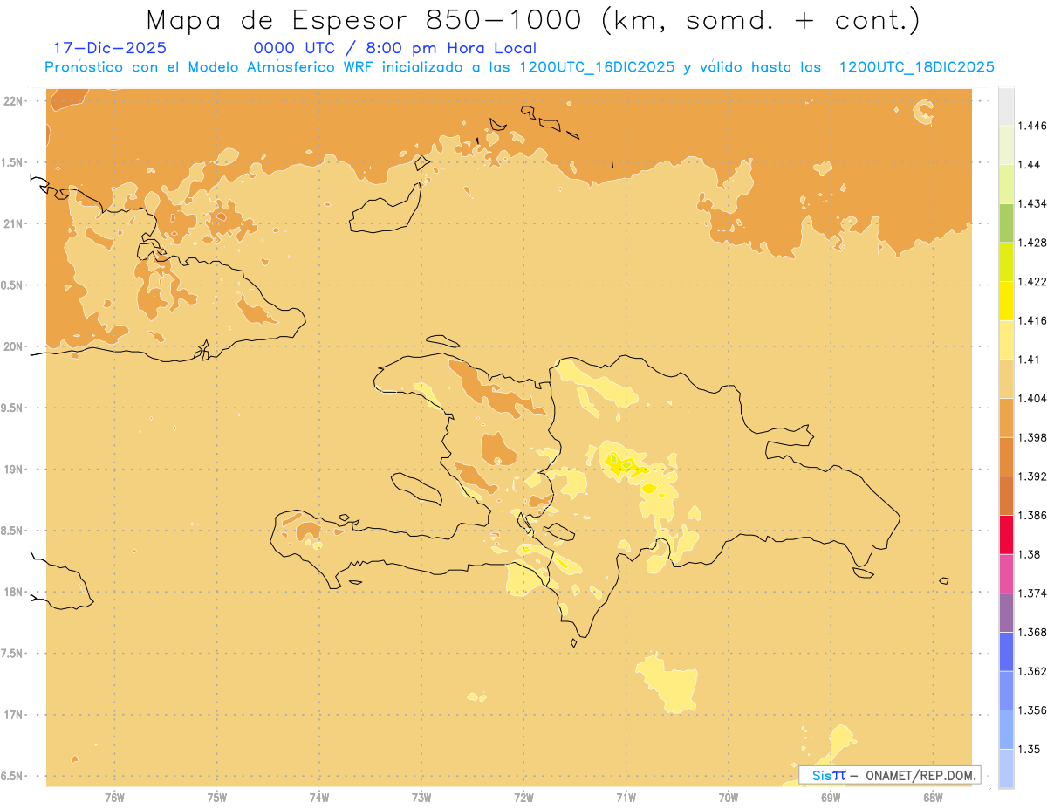The height and width of the screenshot is (809, 1047).
Task: Click the '19N' latitude label
Action: pyautogui.click(x=13, y=470)
